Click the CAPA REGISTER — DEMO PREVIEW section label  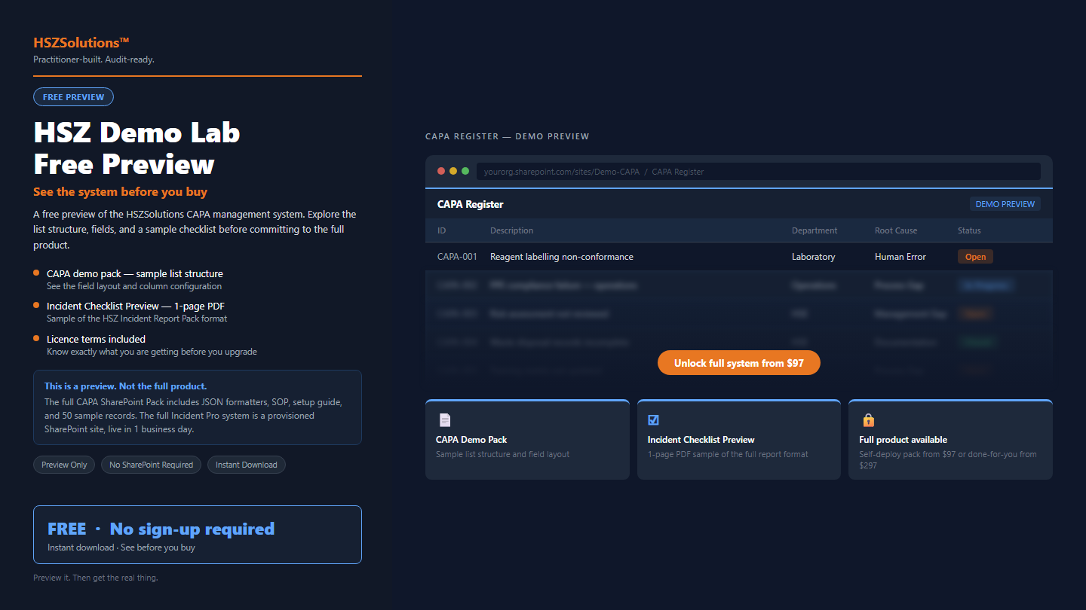tap(508, 136)
